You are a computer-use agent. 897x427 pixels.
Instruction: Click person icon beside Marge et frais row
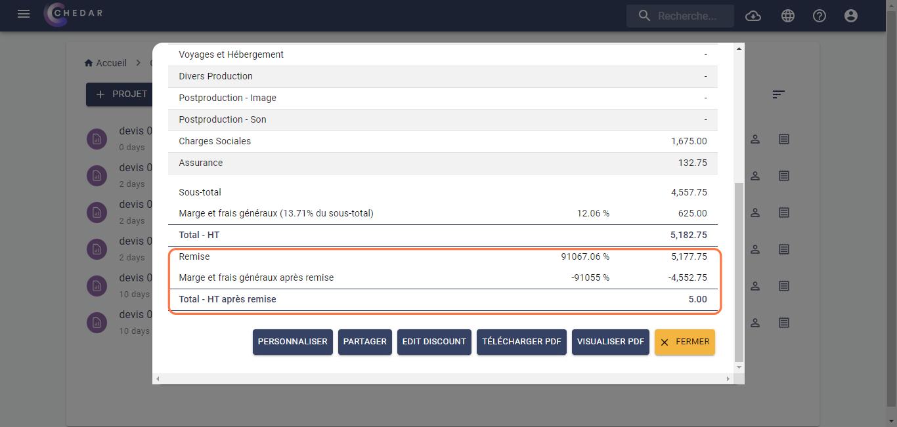[x=755, y=213]
